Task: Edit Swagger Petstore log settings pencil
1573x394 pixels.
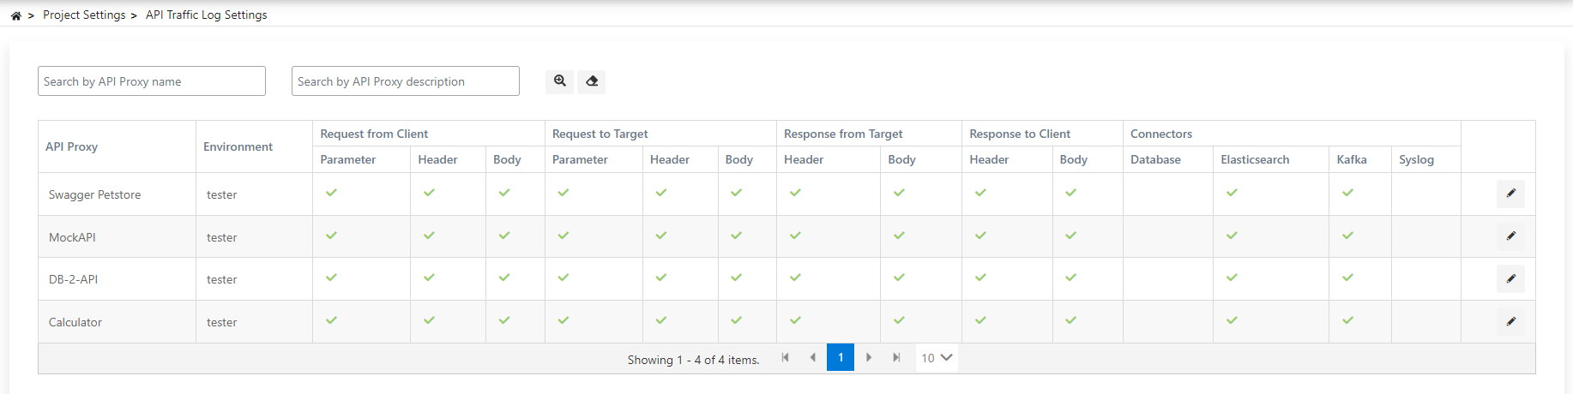Action: tap(1510, 194)
